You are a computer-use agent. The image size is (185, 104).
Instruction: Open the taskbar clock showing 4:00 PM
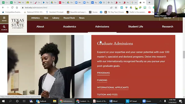172,101
